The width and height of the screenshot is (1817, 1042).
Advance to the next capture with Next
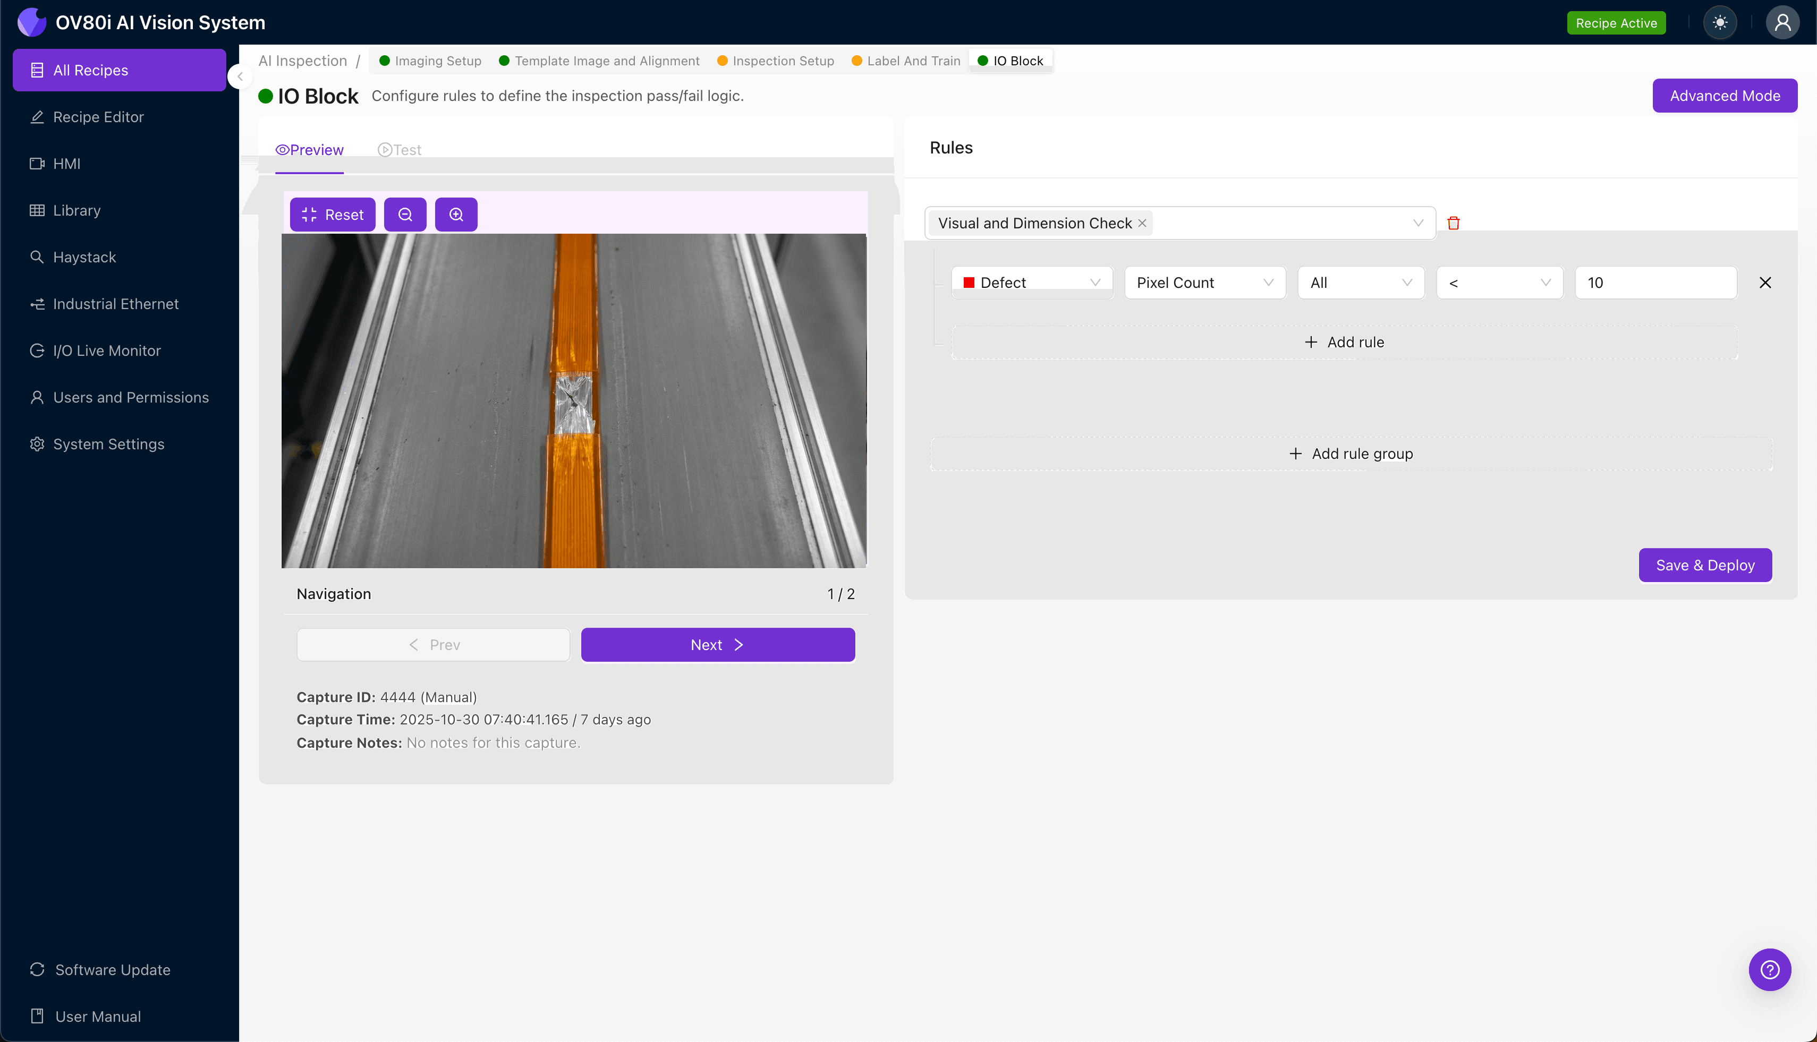point(717,644)
